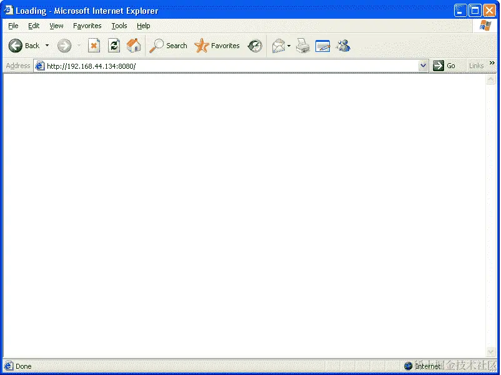Viewport: 501px width, 375px height.
Task: Click the Mail envelope icon
Action: pos(278,46)
